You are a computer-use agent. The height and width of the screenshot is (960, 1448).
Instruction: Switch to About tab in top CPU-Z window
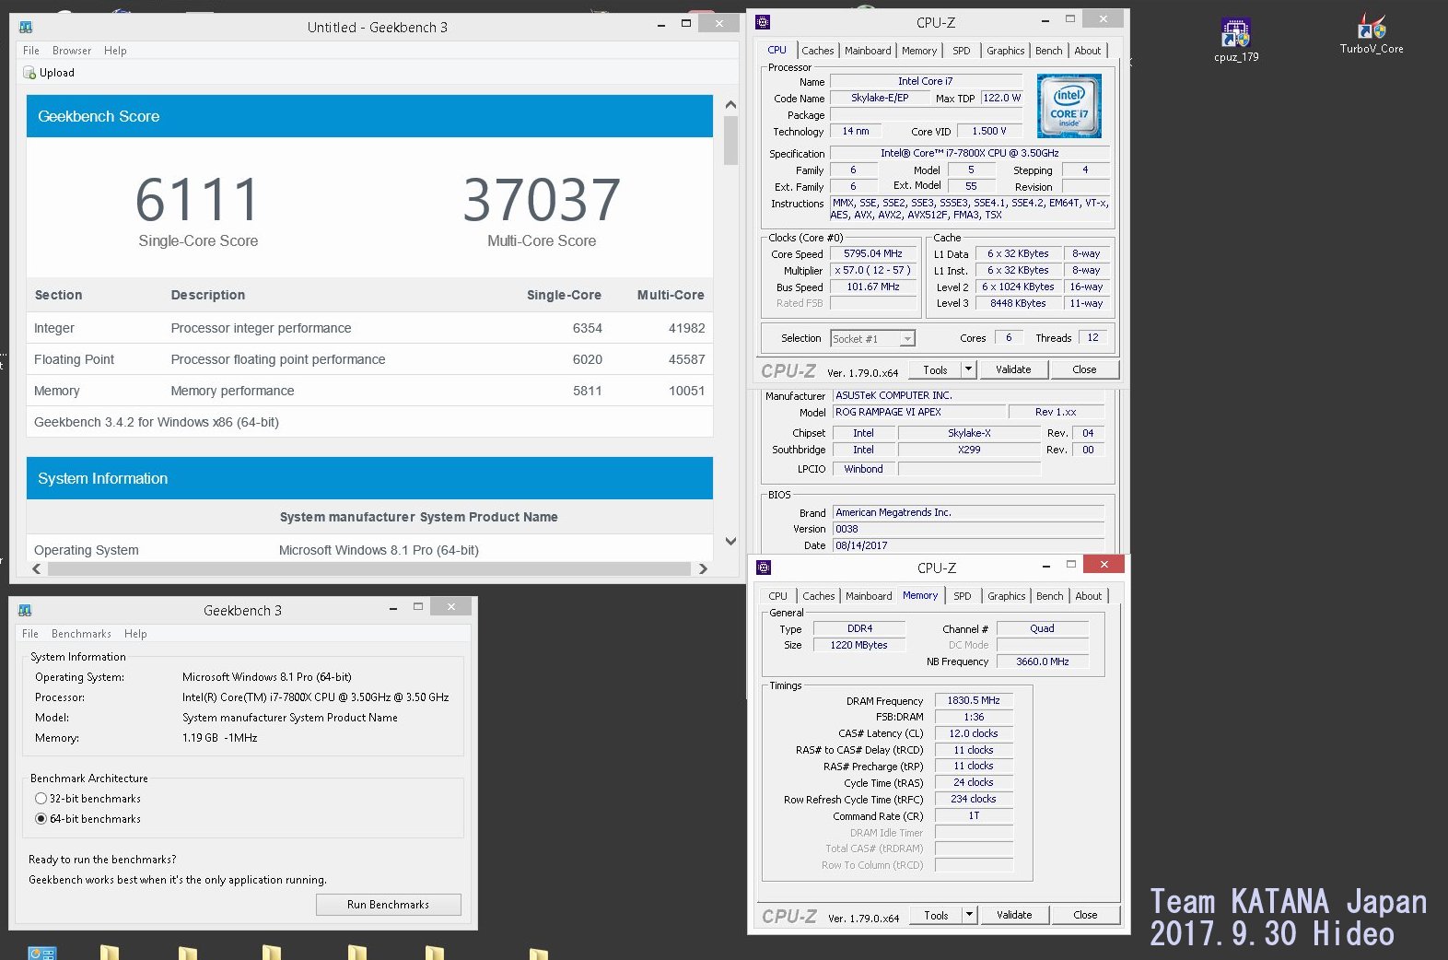pos(1088,51)
